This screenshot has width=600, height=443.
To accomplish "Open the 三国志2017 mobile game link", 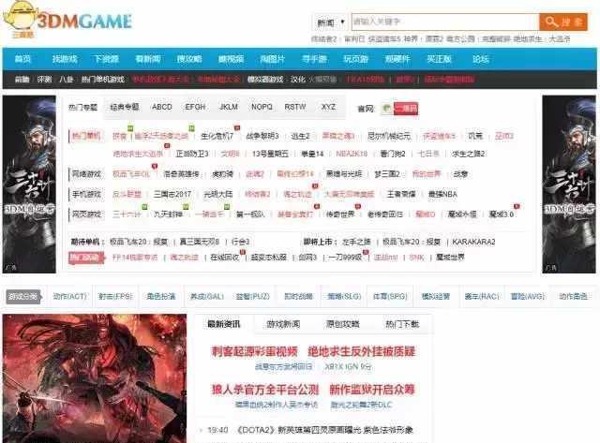I will [x=172, y=194].
